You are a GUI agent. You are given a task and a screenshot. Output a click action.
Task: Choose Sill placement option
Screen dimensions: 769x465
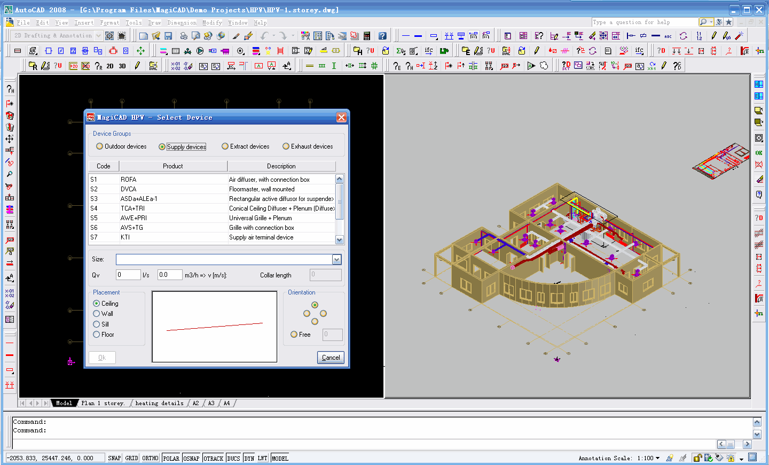[x=97, y=324]
